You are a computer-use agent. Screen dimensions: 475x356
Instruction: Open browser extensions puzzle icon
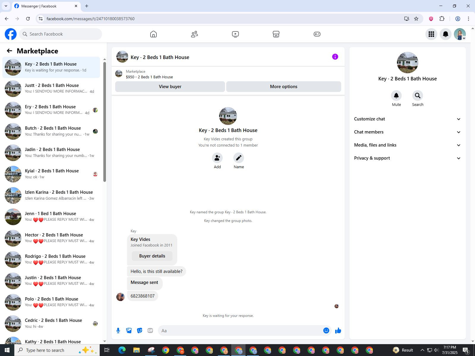(x=442, y=19)
